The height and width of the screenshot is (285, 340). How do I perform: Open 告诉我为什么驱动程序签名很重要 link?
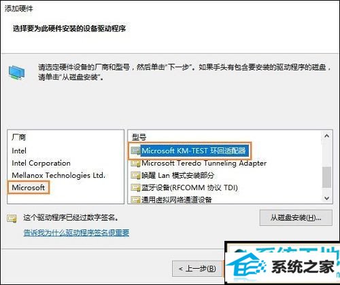(x=76, y=233)
